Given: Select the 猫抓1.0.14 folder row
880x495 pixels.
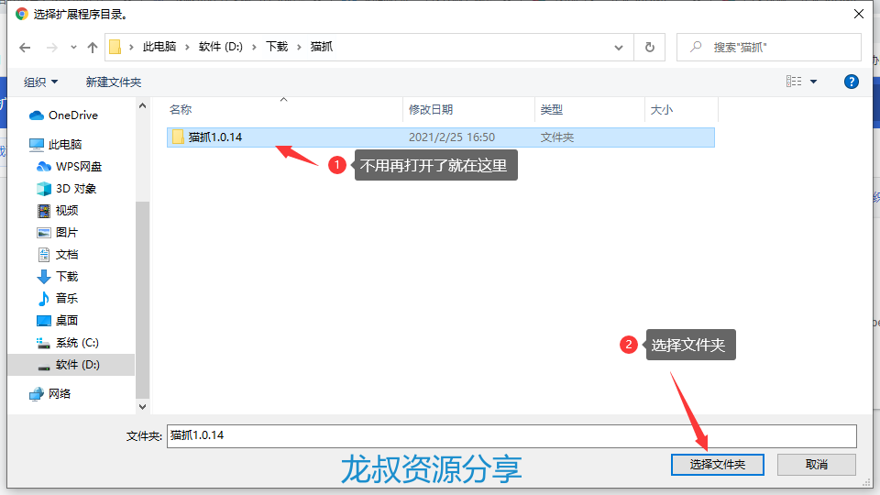Looking at the screenshot, I should point(441,137).
